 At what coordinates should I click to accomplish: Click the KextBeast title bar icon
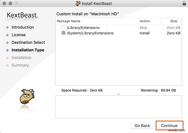[78, 4]
